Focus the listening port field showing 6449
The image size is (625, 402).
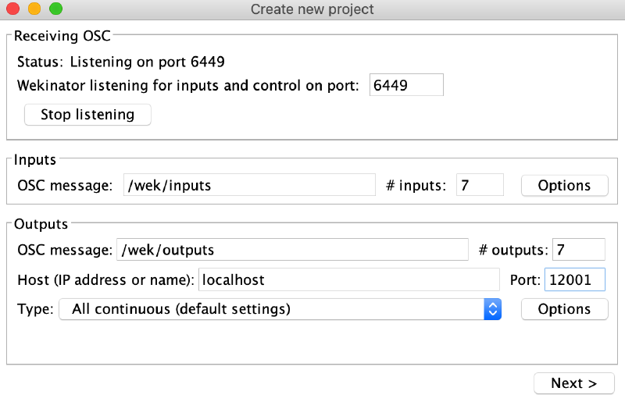[x=406, y=84]
